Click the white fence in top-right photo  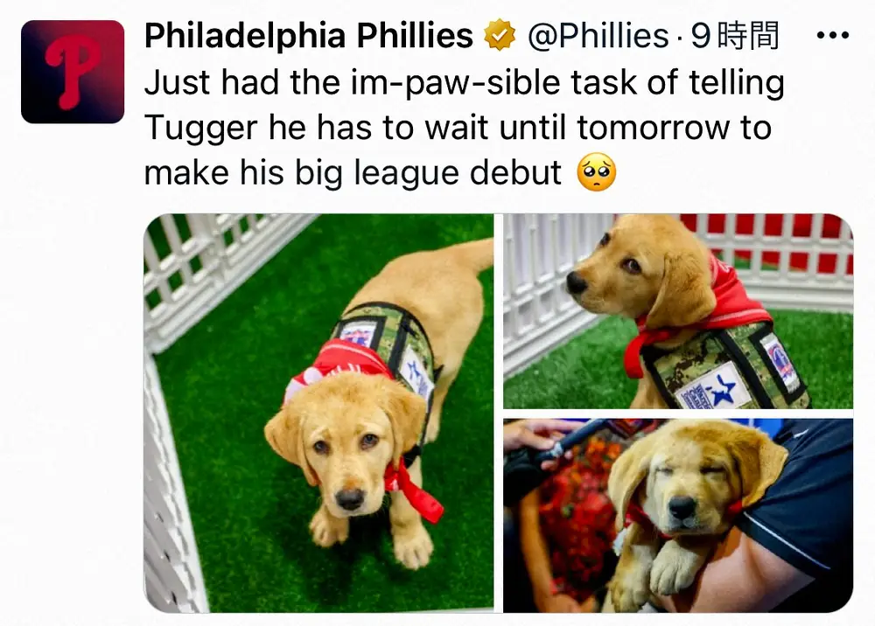click(540, 290)
